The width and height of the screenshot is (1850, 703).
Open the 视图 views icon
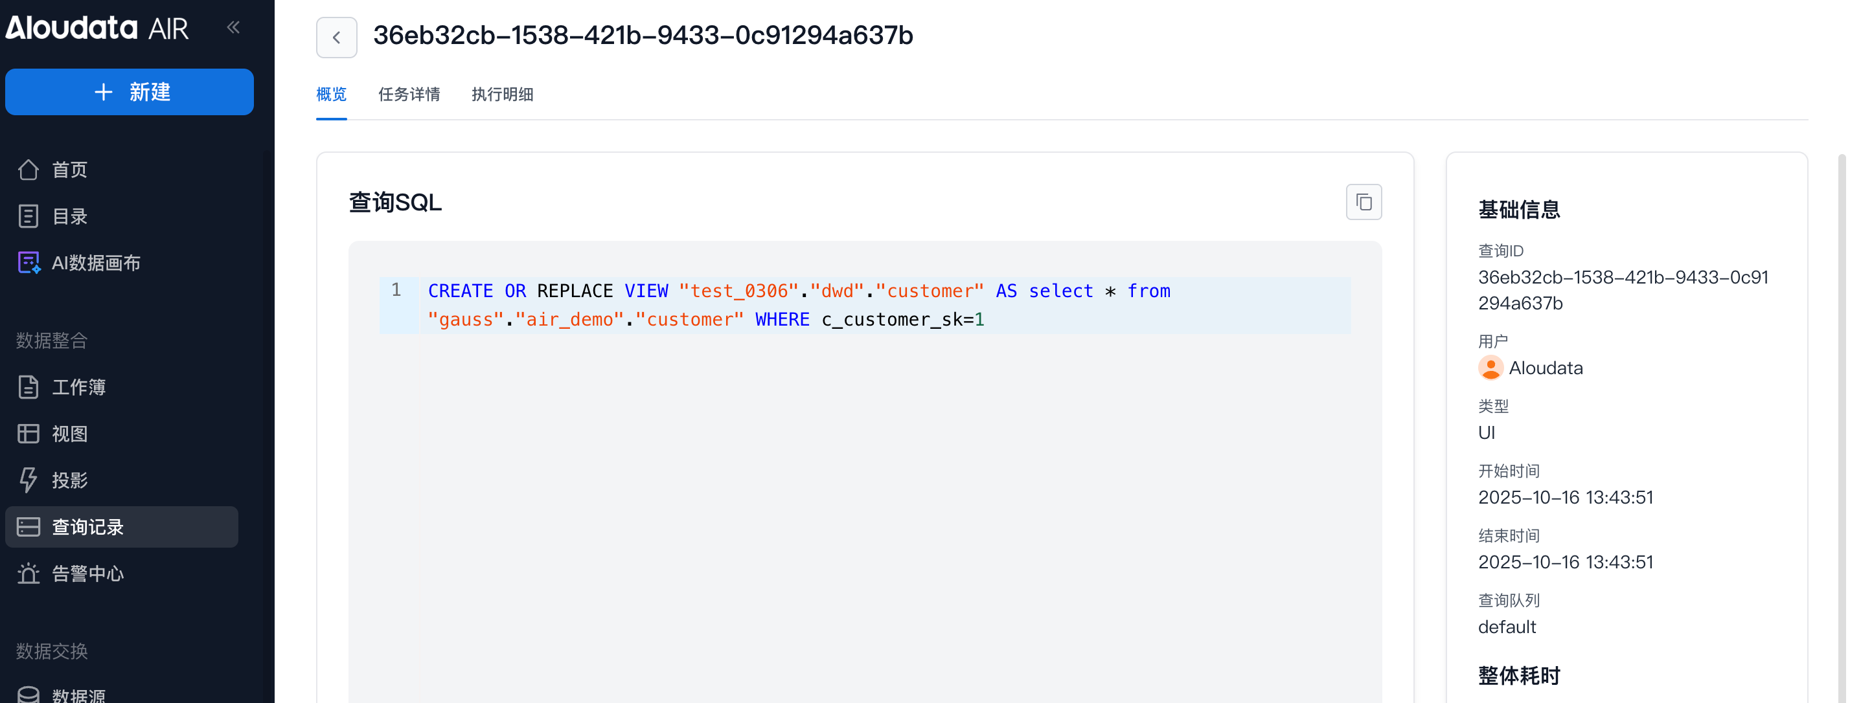pyautogui.click(x=29, y=433)
